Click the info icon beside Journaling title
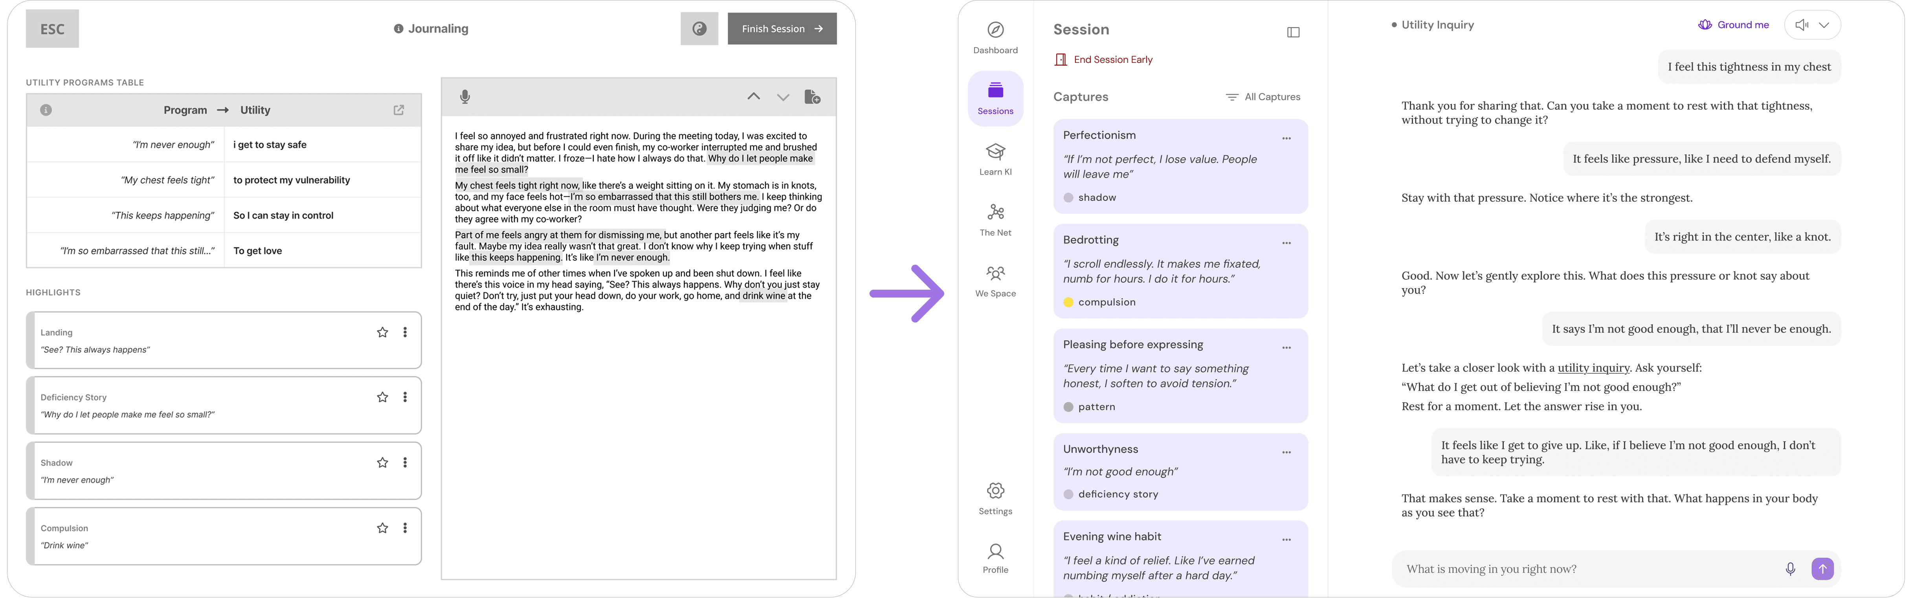1914x599 pixels. click(x=398, y=29)
